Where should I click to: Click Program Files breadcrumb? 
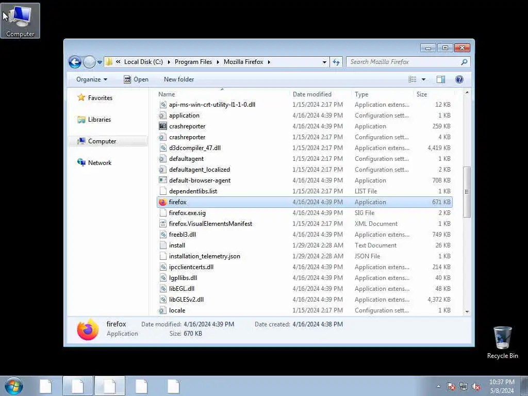[193, 62]
